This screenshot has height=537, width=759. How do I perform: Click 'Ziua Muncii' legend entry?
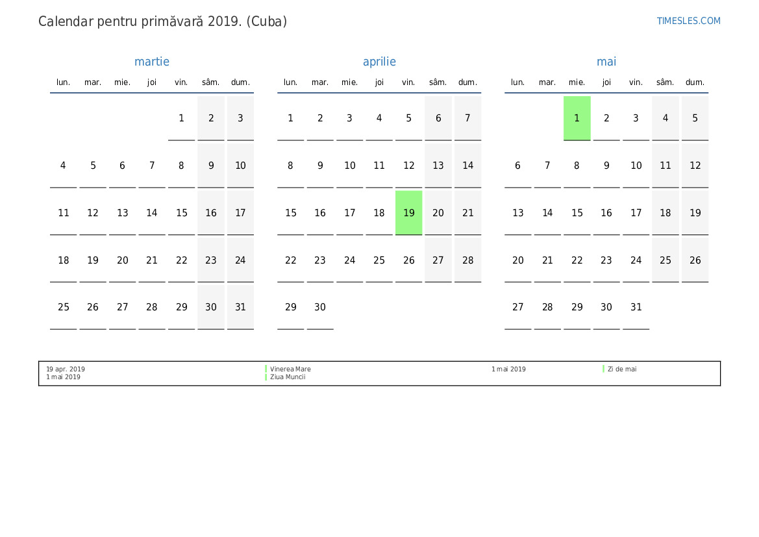(288, 377)
